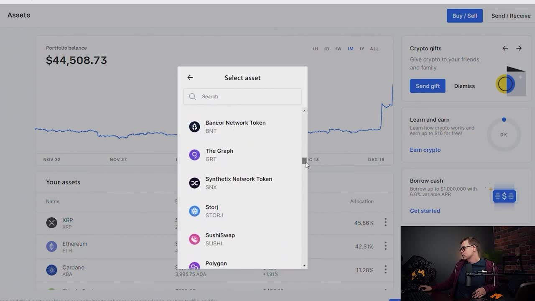
Task: Click the scrollbar up arrow in asset list
Action: [x=304, y=111]
